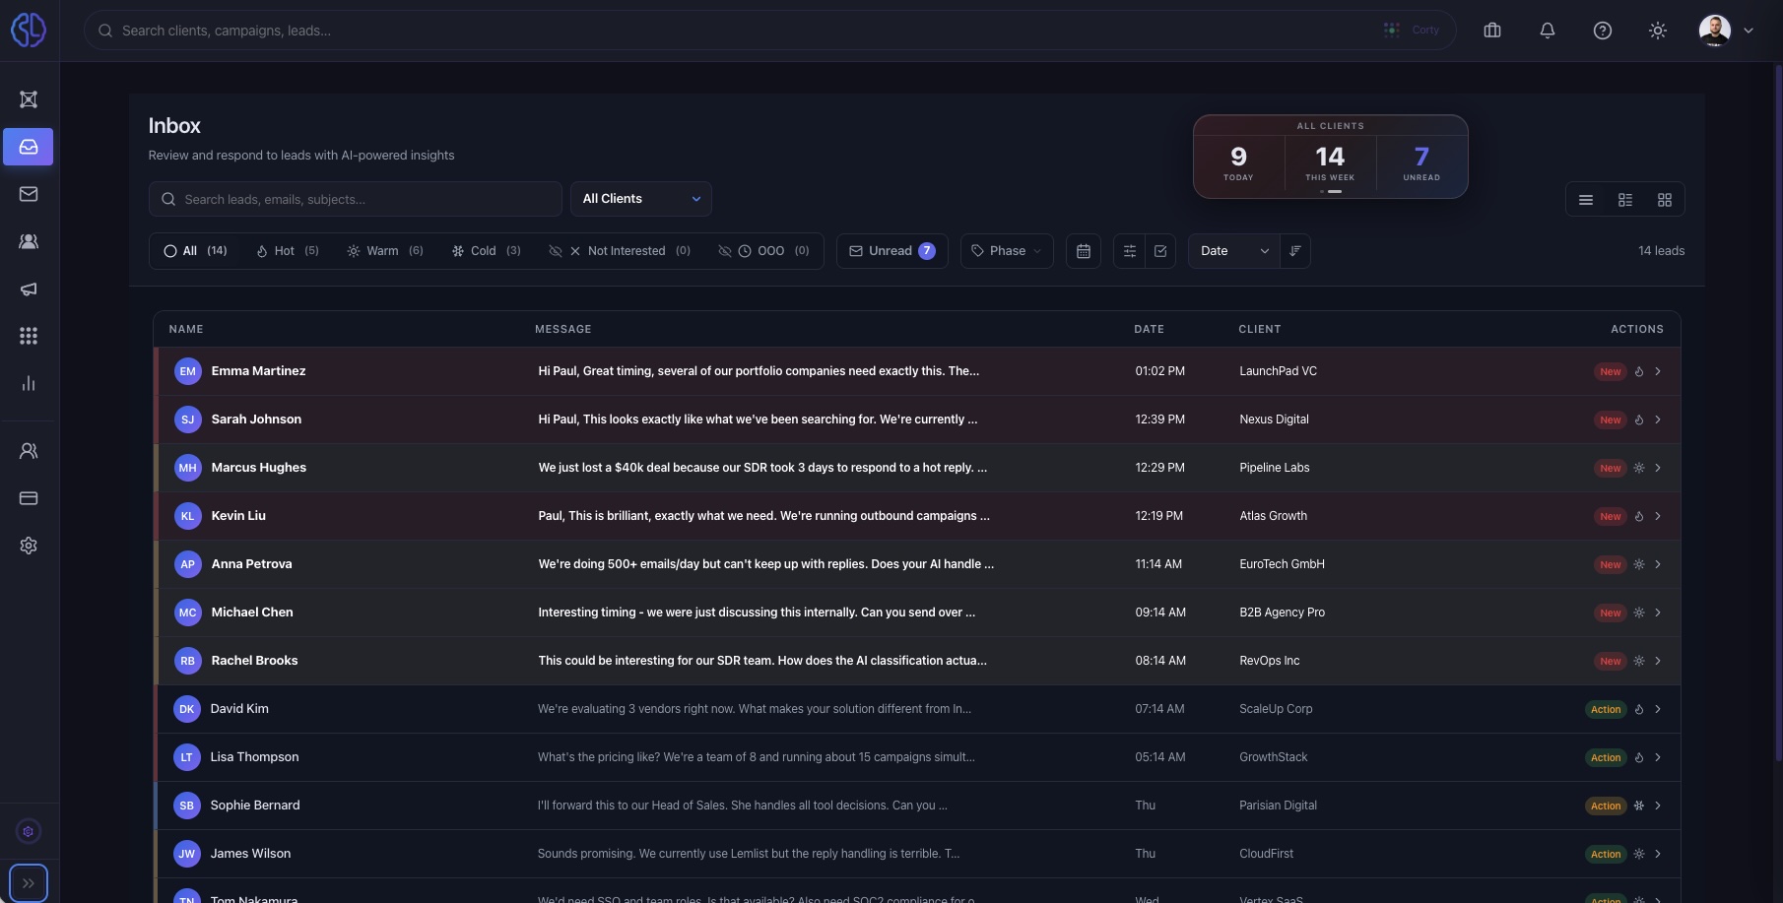Click the purple circular icon above sidebar expander

click(29, 832)
